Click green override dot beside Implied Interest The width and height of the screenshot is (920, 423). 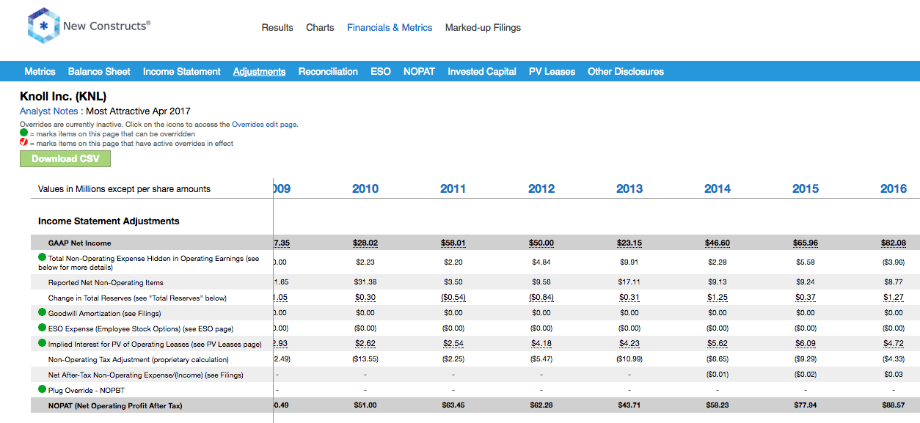[x=43, y=343]
